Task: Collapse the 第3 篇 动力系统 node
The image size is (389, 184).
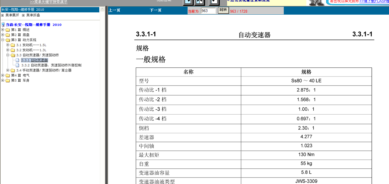Action: coord(3,40)
